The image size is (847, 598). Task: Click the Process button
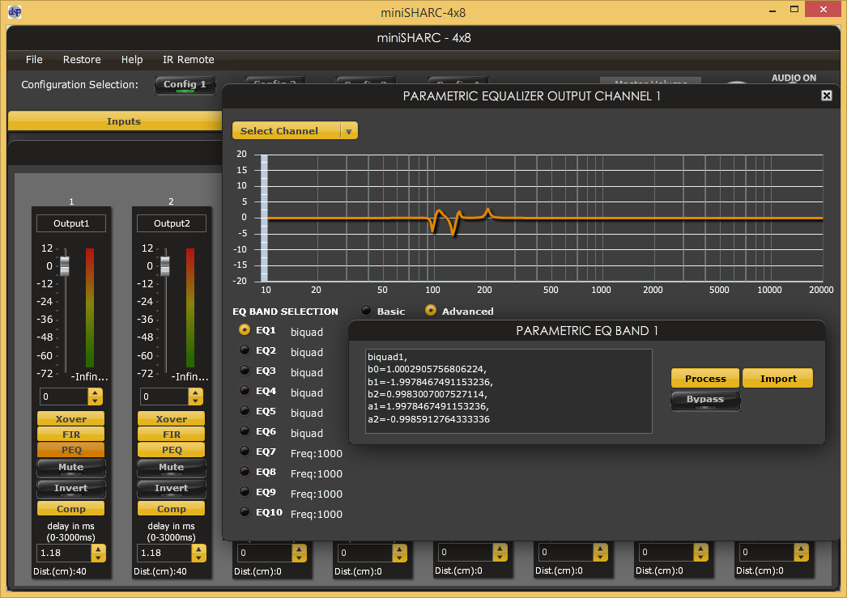[x=705, y=379]
